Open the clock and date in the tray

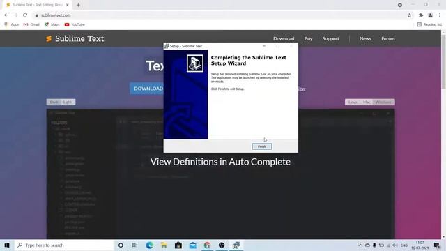(420, 245)
